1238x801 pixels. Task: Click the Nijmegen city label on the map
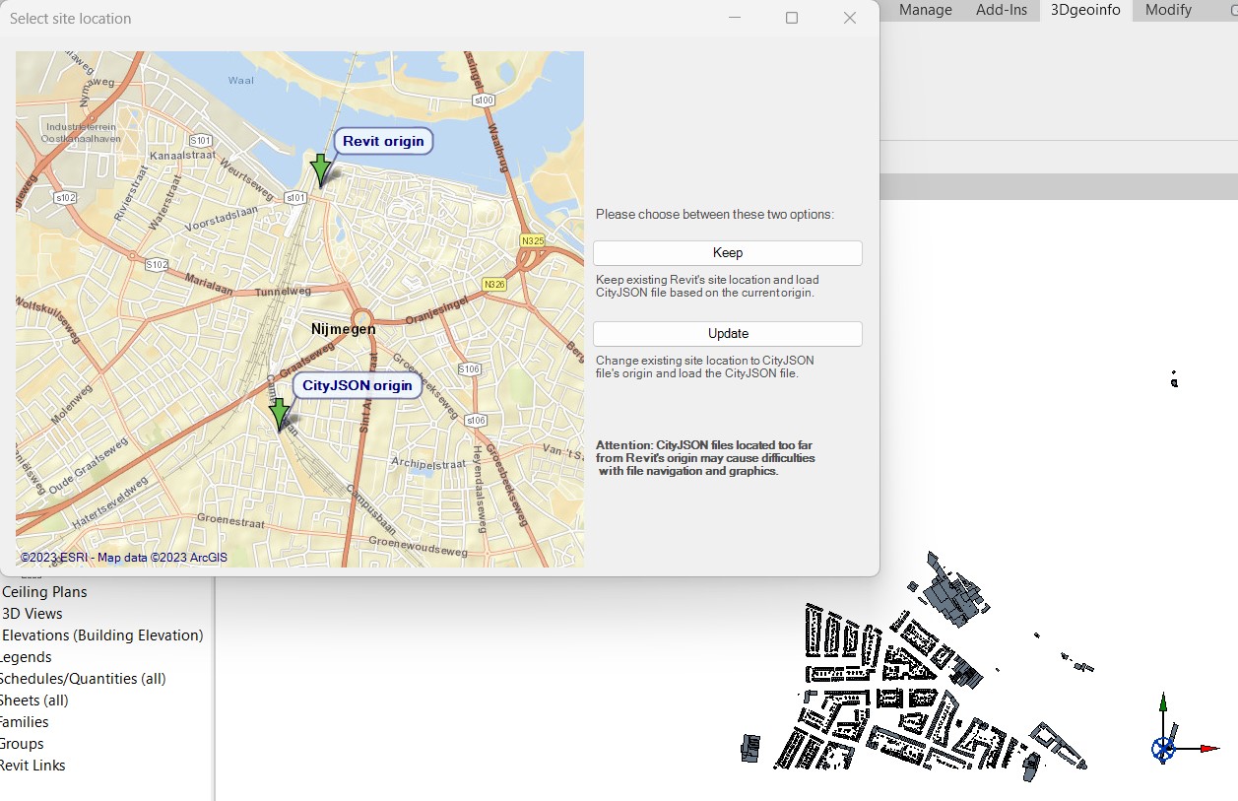tap(342, 329)
